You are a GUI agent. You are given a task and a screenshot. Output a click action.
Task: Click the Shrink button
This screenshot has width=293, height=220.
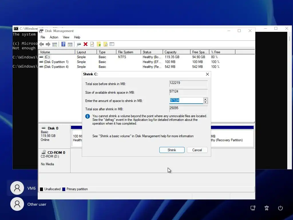click(x=172, y=150)
